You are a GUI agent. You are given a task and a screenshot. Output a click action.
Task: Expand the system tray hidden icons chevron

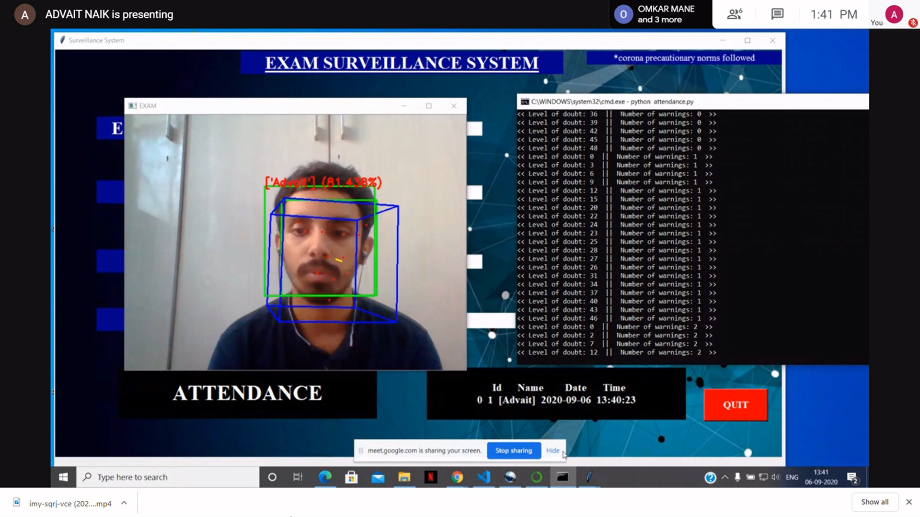(724, 477)
